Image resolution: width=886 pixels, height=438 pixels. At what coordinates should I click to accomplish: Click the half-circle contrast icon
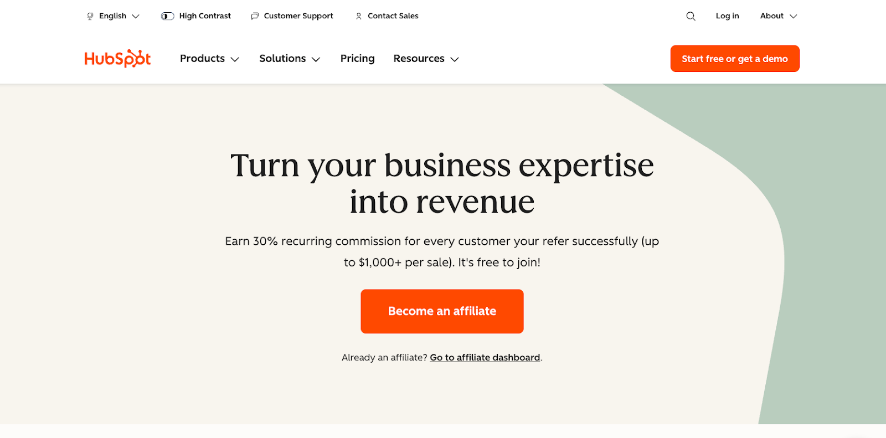tap(166, 16)
